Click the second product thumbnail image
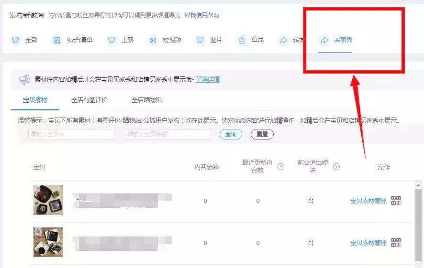This screenshot has height=268, width=424. tap(48, 242)
